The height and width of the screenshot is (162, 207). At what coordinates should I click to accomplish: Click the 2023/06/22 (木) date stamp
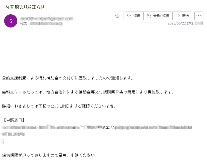(x=180, y=23)
